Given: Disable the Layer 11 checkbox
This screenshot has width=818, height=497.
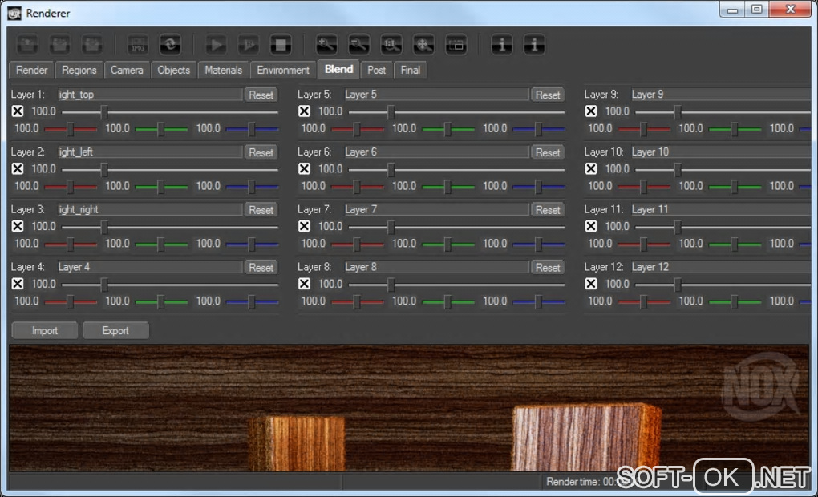Looking at the screenshot, I should click(x=591, y=226).
